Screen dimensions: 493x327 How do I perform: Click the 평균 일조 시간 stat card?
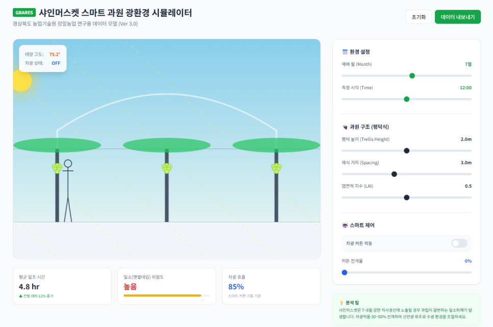click(62, 286)
